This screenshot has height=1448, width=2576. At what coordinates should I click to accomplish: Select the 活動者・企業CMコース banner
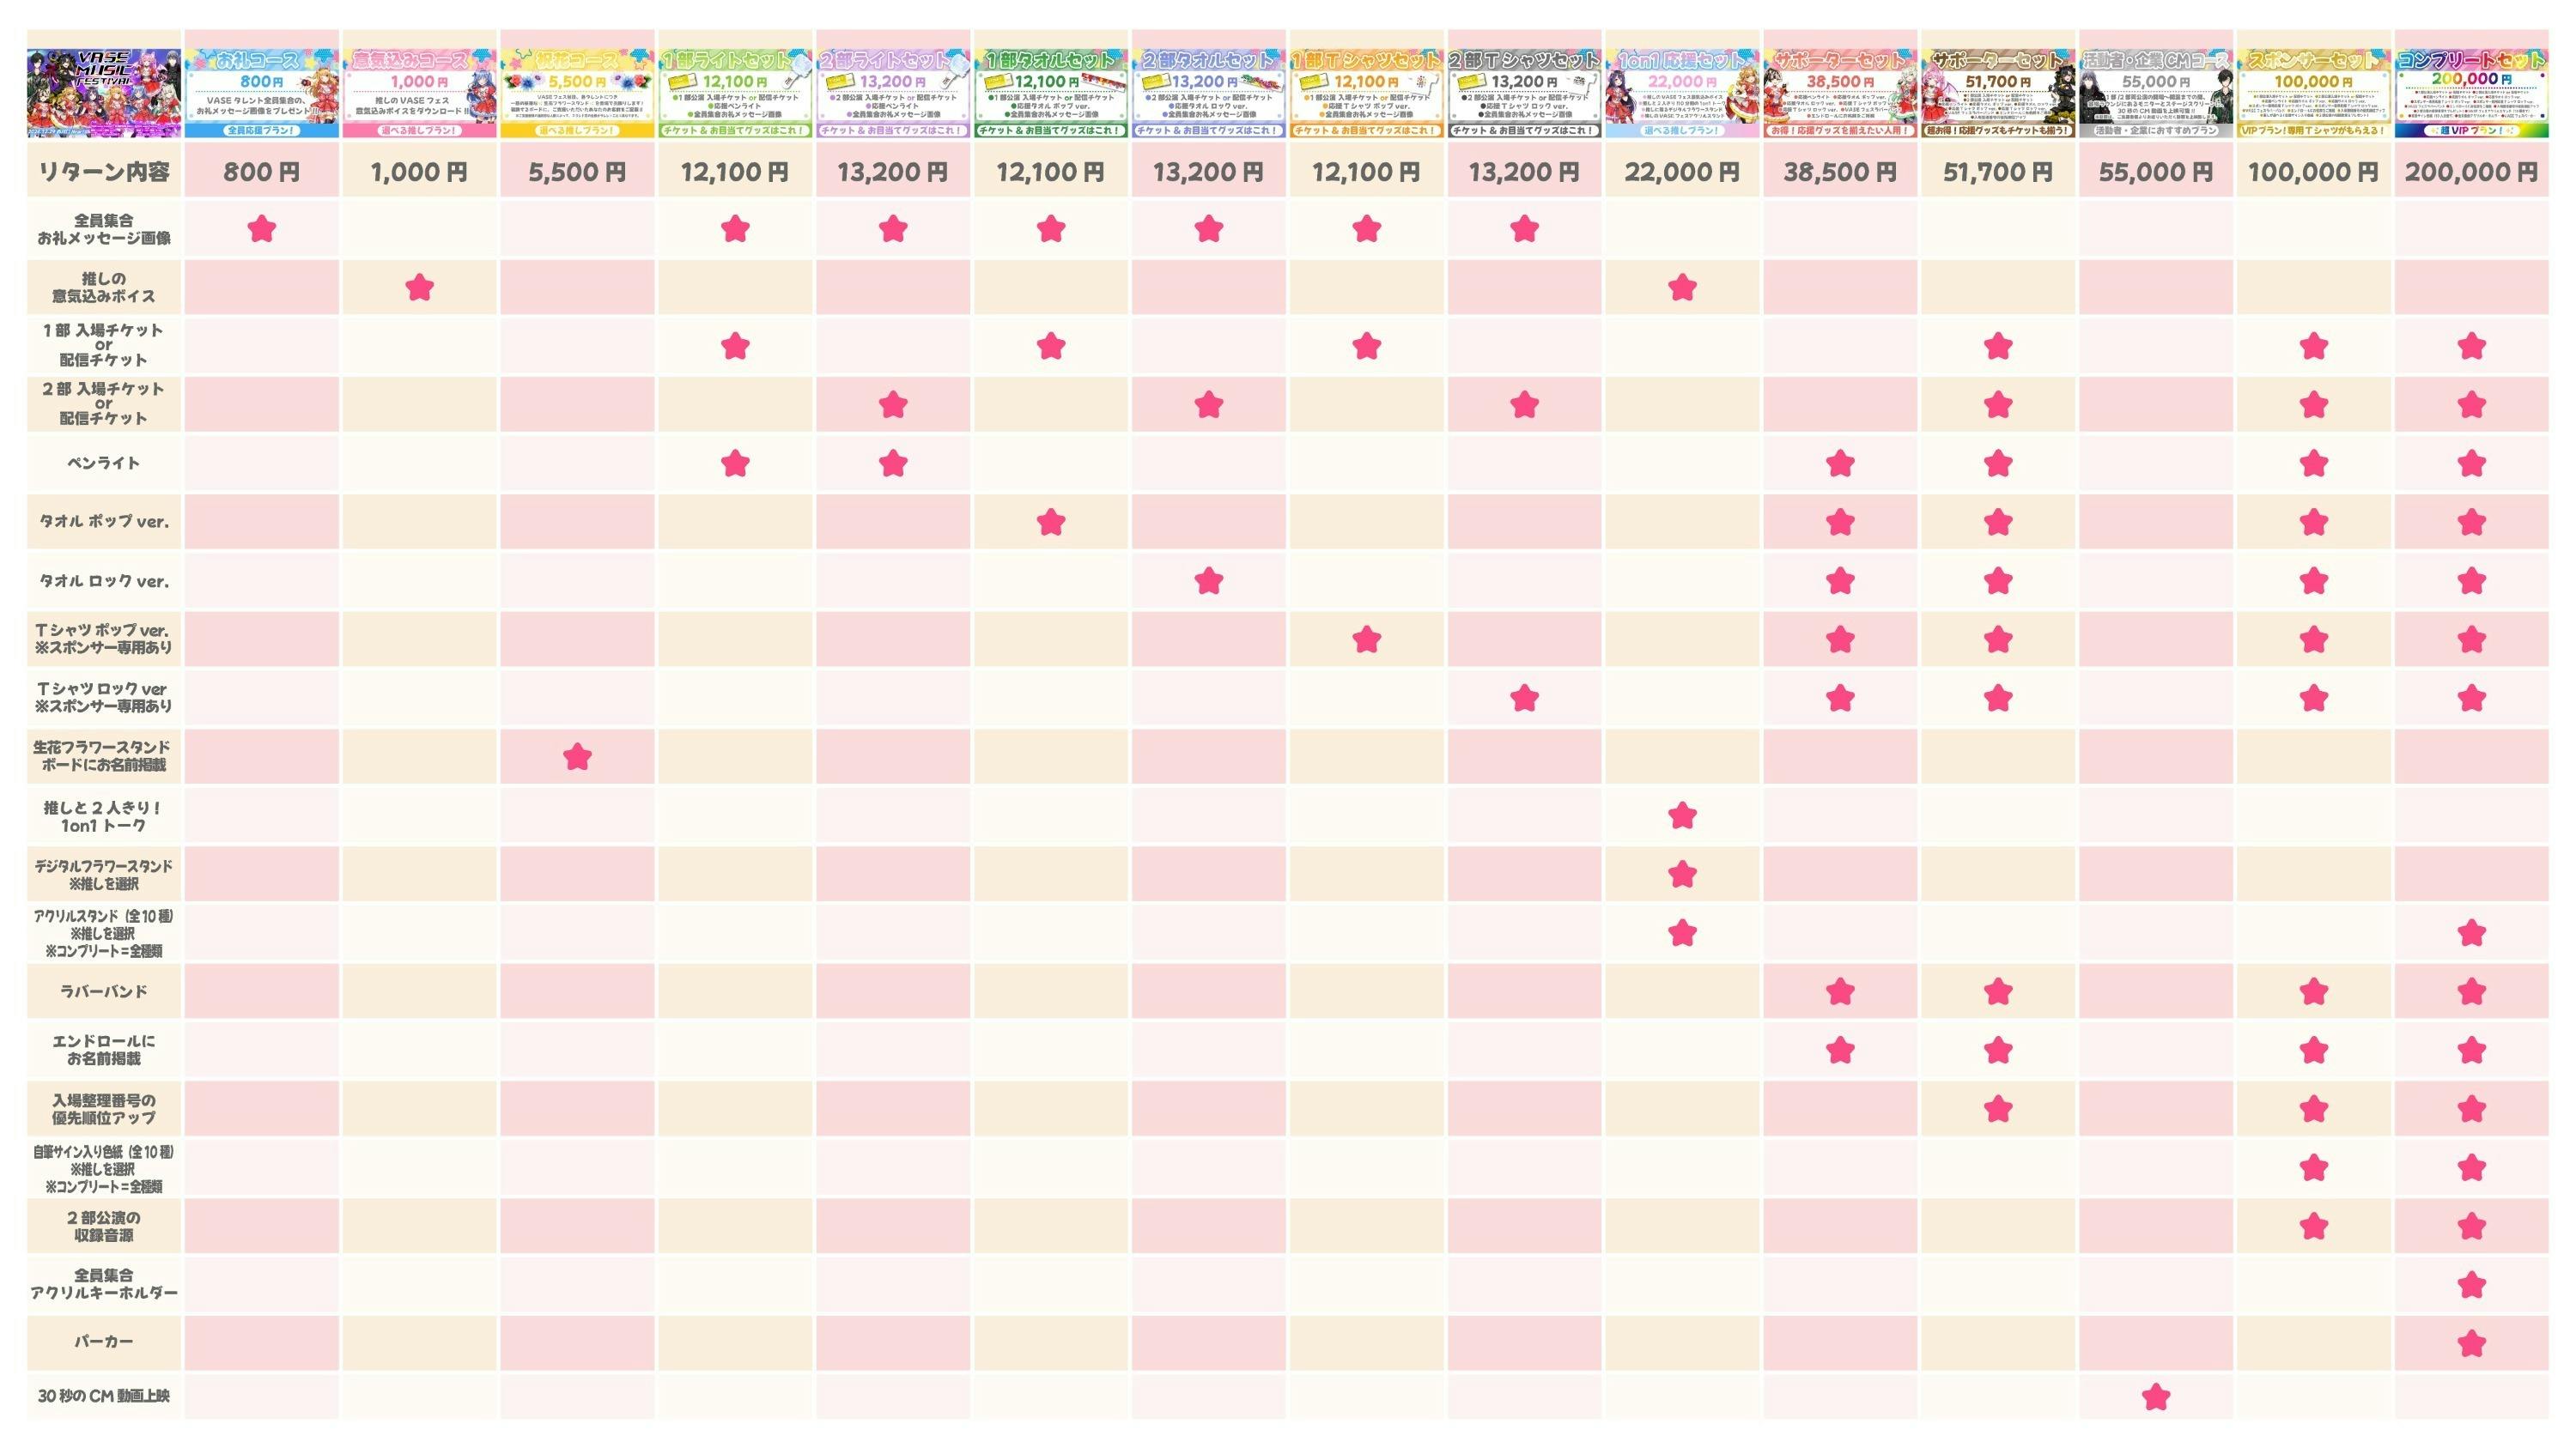click(2155, 92)
